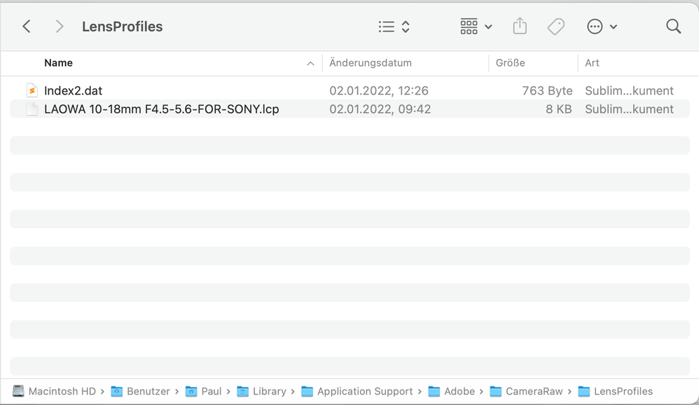Sort by Änderungsdatum column header
Screen dimensions: 699x405
point(371,63)
